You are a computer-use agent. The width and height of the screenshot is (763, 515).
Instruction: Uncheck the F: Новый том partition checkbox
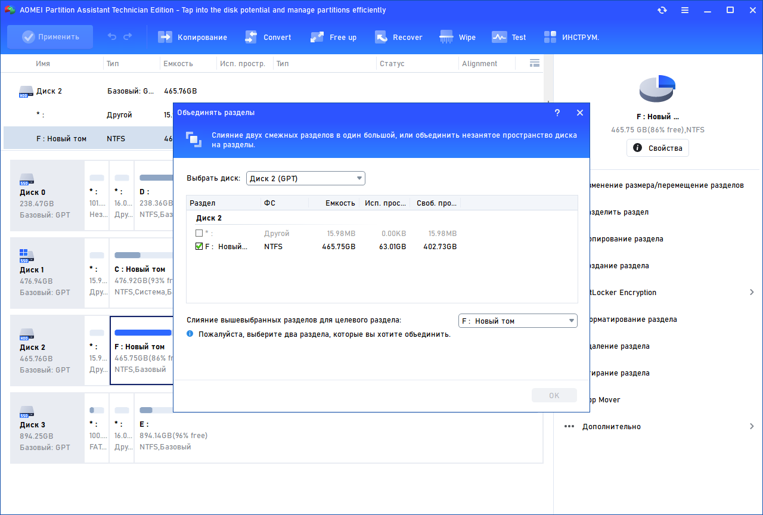tap(199, 246)
